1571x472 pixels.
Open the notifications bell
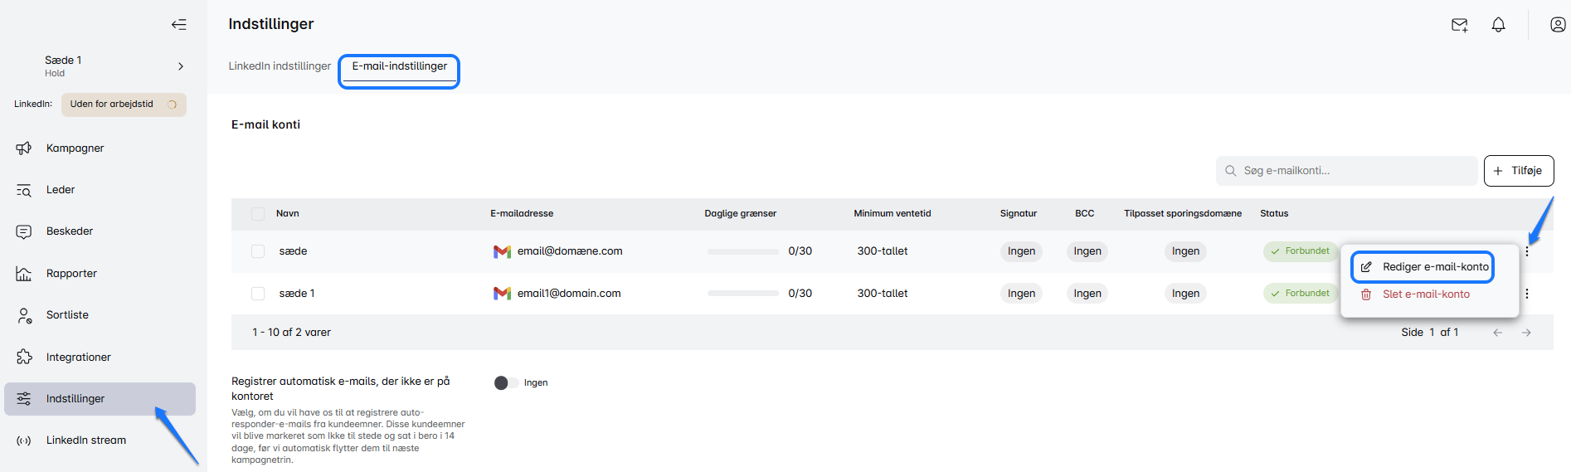[1498, 25]
